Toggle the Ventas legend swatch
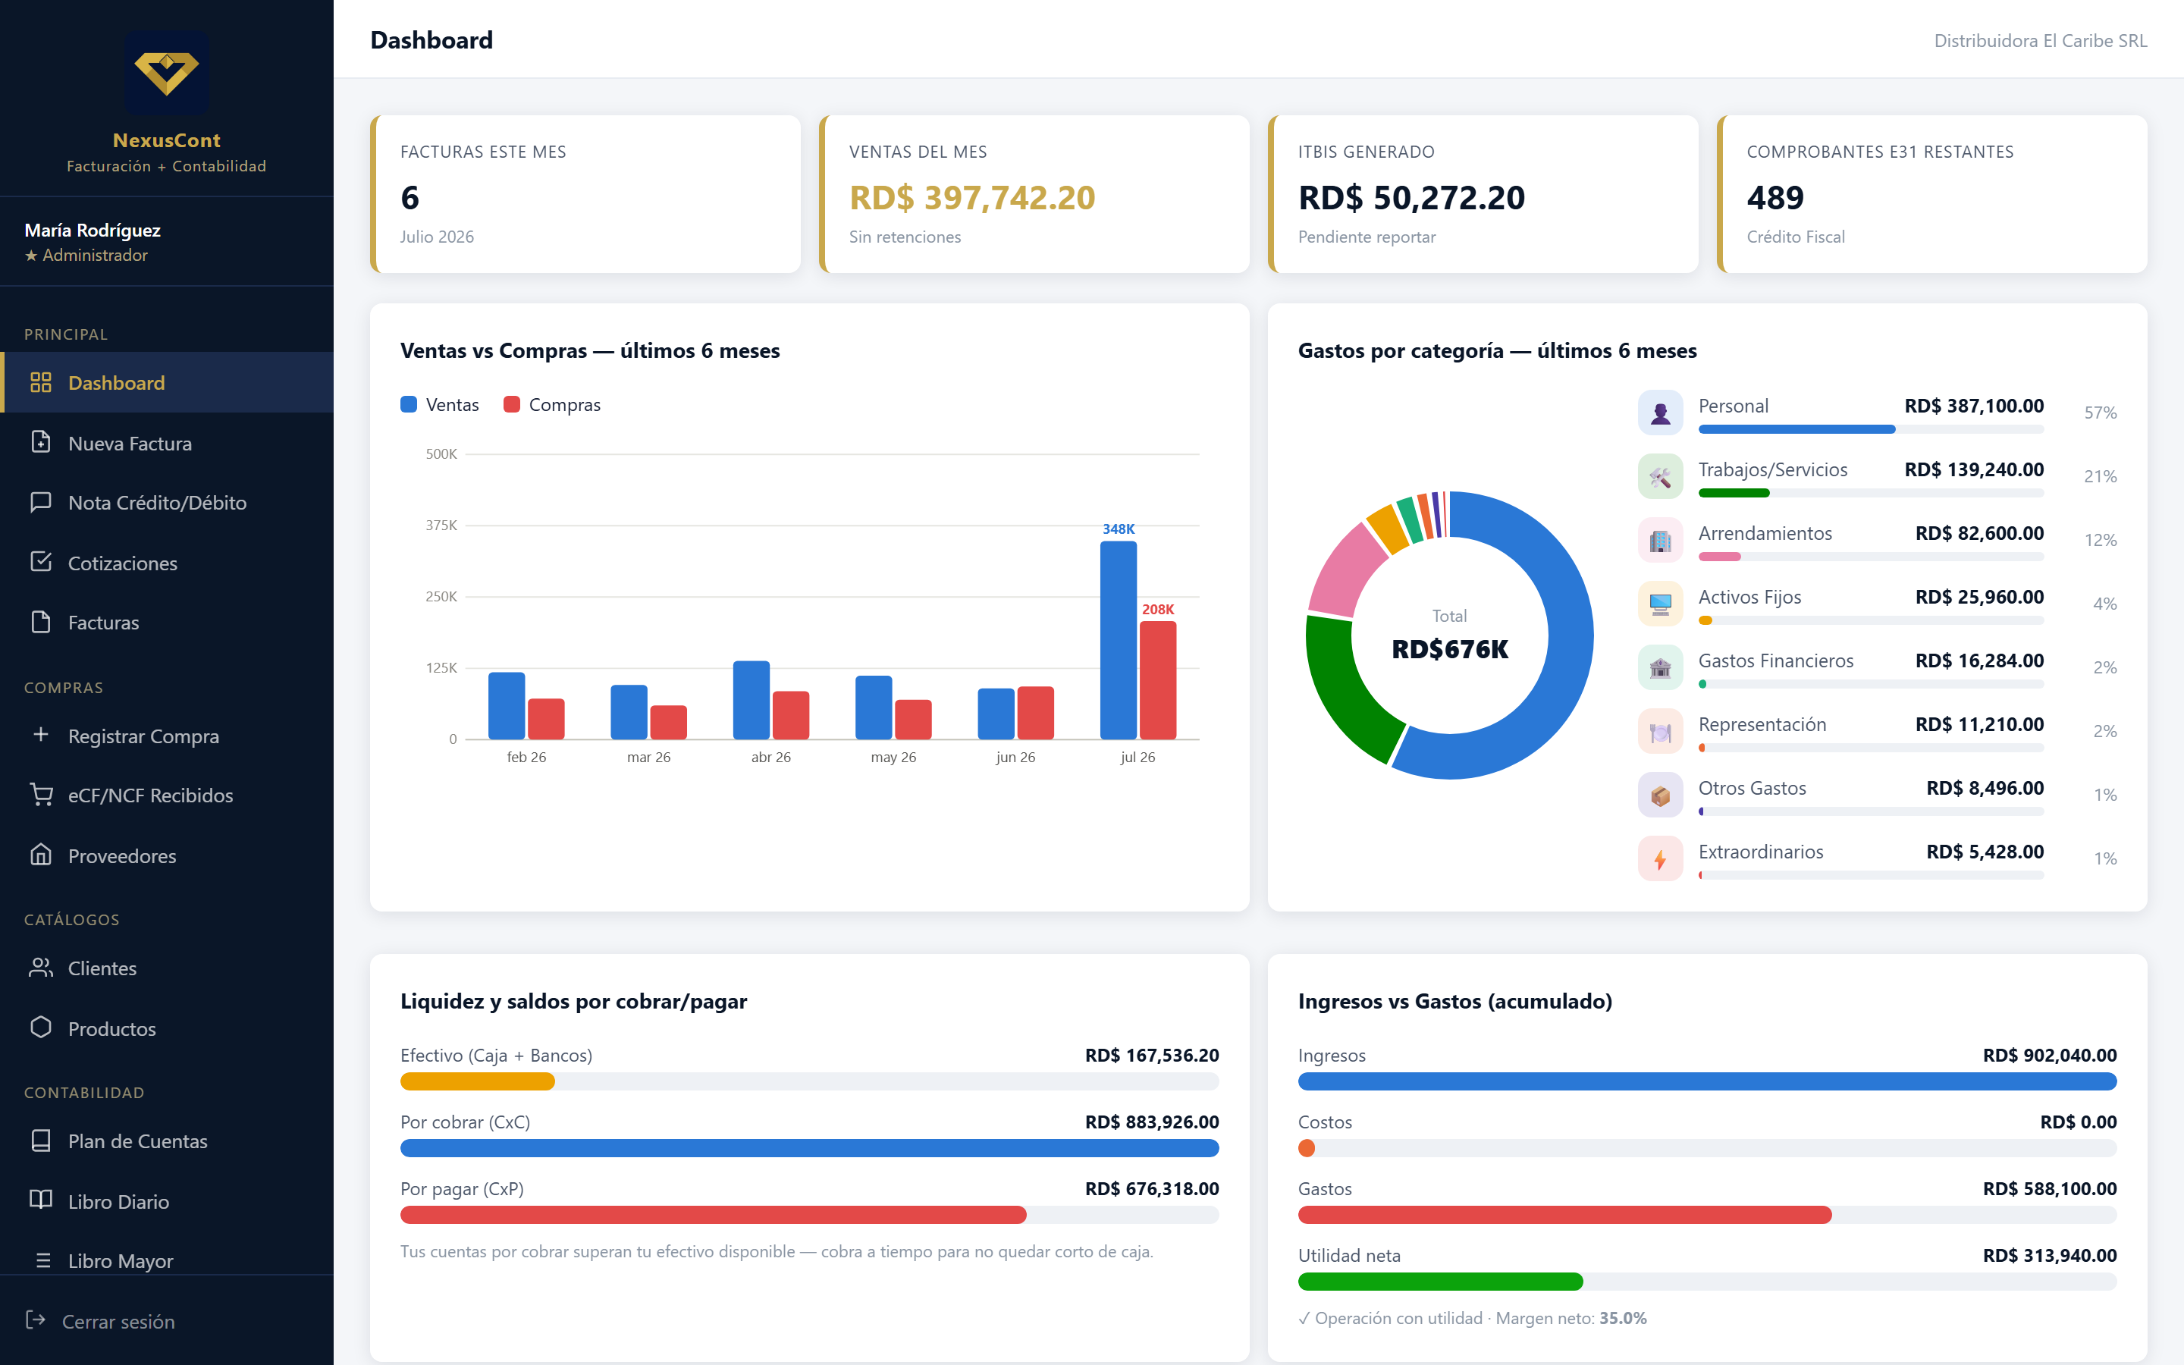Image resolution: width=2184 pixels, height=1365 pixels. pos(409,404)
